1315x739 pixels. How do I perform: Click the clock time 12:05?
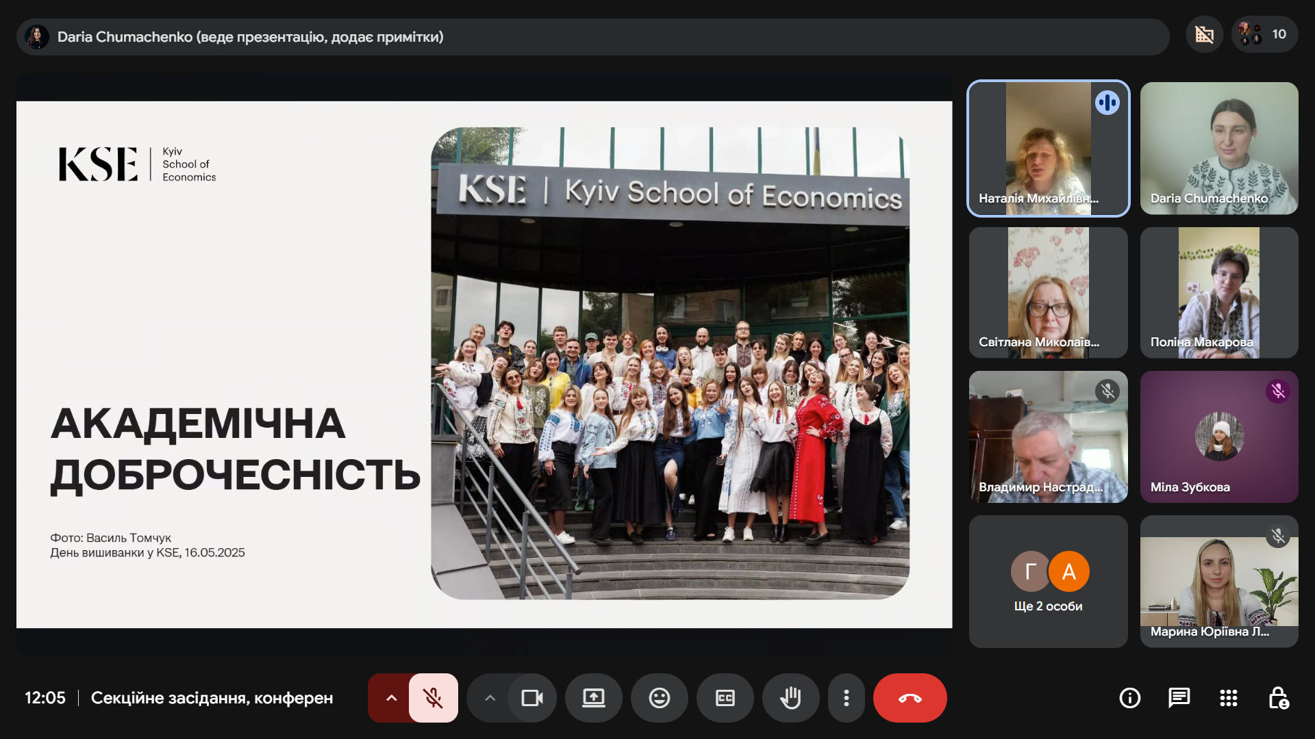click(x=45, y=698)
